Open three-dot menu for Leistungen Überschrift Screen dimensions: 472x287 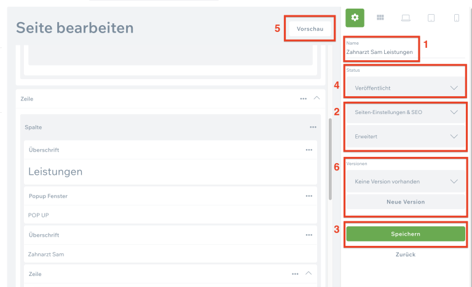pyautogui.click(x=309, y=150)
